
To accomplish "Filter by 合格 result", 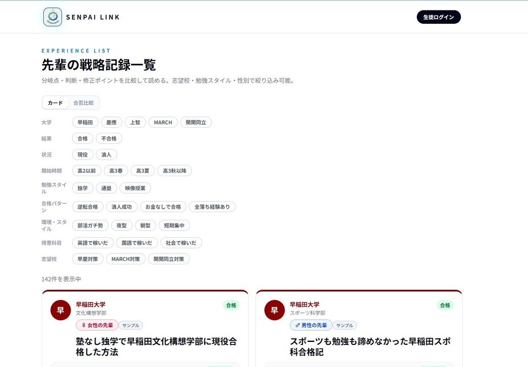I will [83, 138].
